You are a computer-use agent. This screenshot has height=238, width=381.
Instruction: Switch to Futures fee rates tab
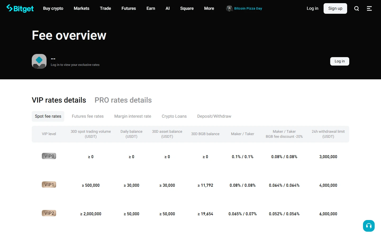click(x=88, y=116)
